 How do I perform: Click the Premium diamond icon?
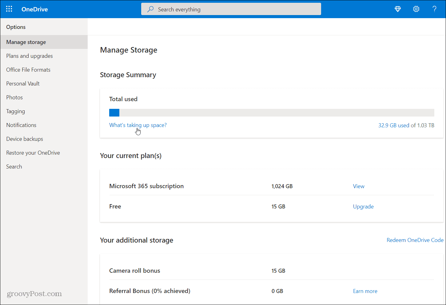[398, 9]
